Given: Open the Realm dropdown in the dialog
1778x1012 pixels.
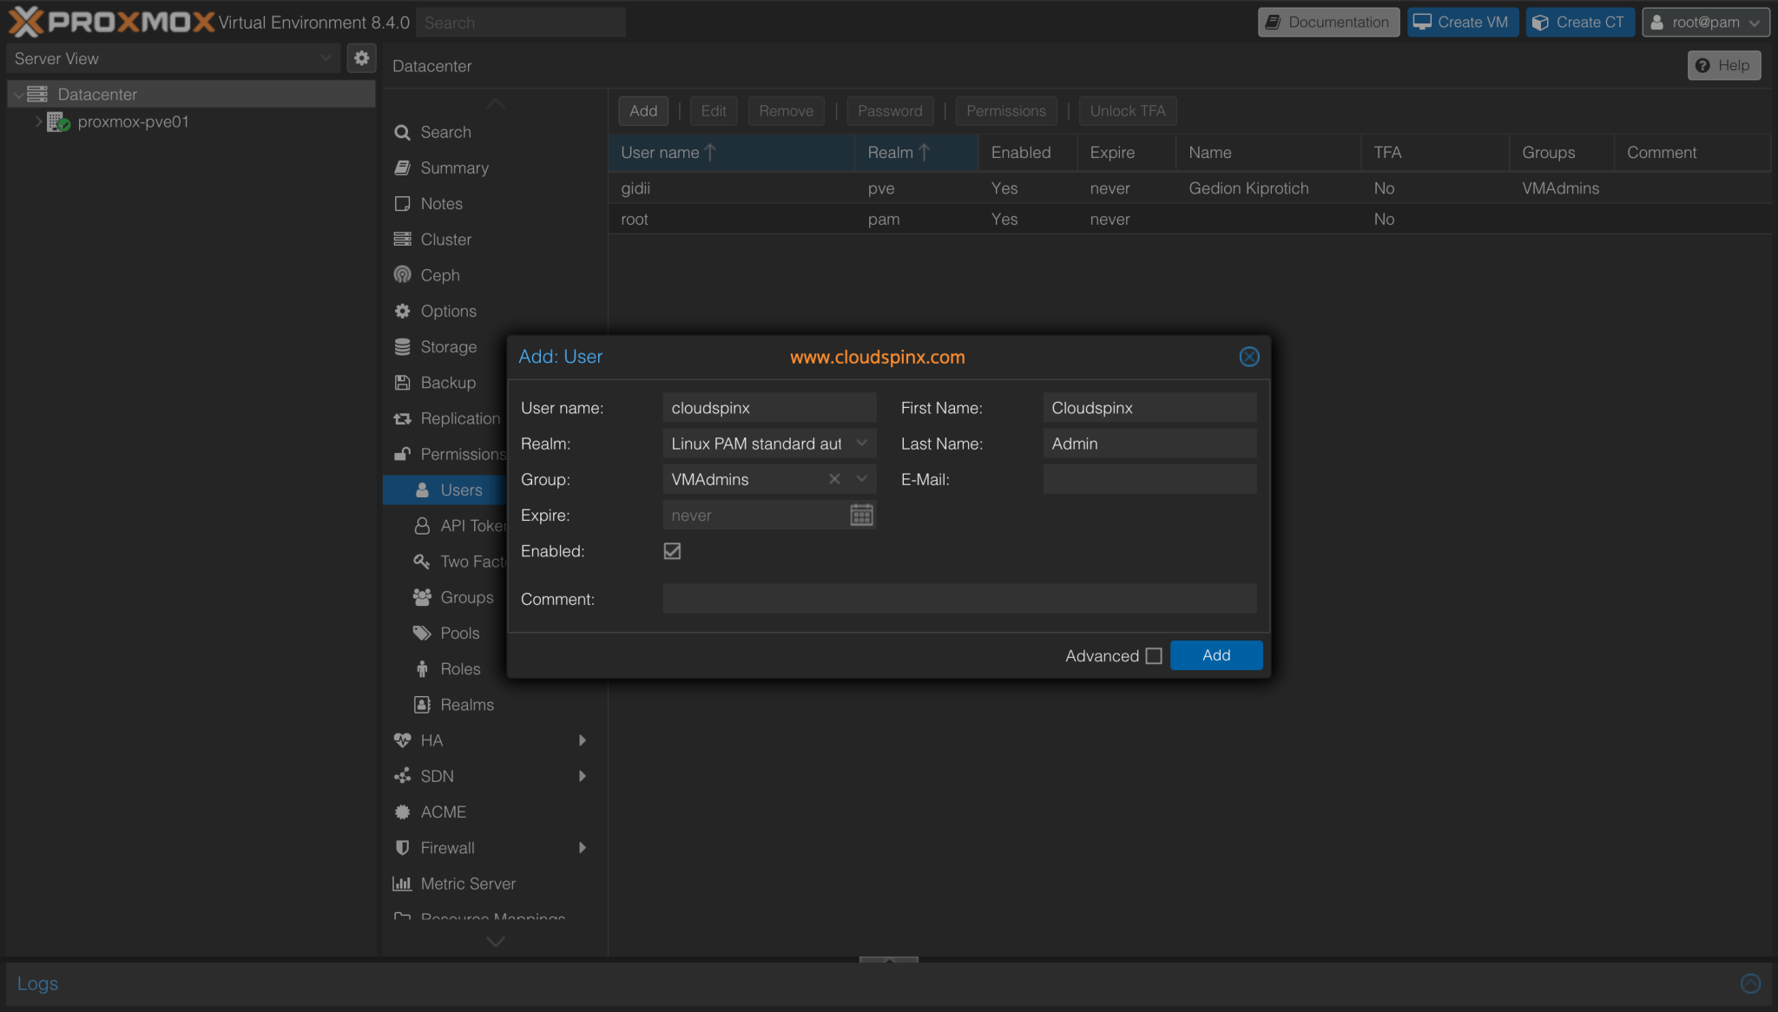Looking at the screenshot, I should tap(861, 444).
